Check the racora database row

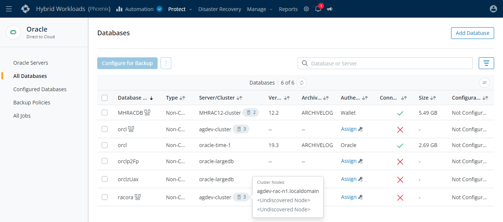(x=105, y=197)
